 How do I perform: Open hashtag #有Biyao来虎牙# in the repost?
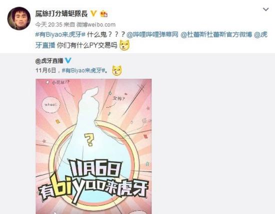(83, 70)
